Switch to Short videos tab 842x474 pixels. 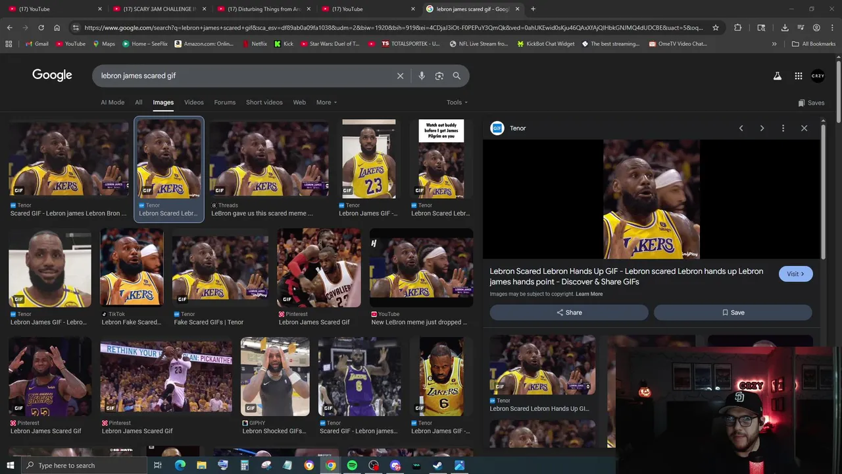click(264, 102)
